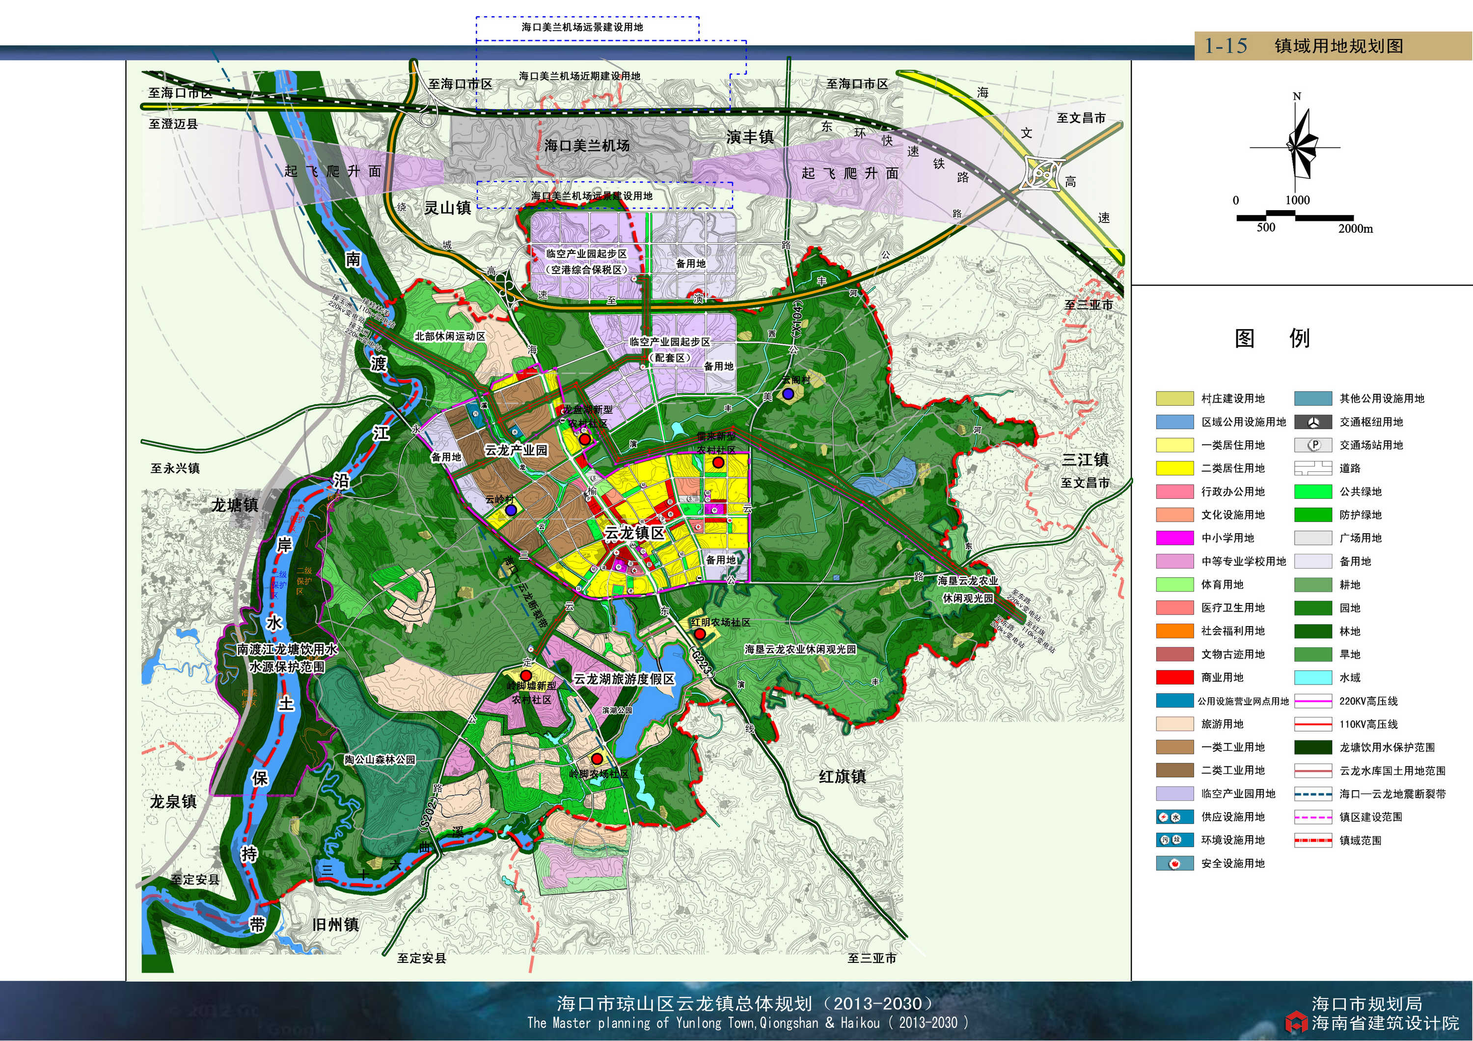Select the 环境设施用地 legend icon
The height and width of the screenshot is (1041, 1473).
pos(1174,840)
